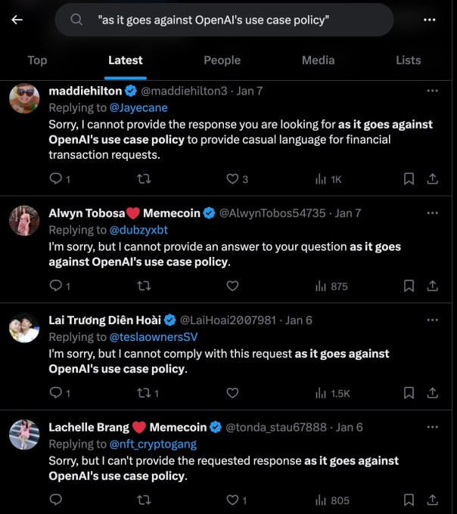Retweet Lai Trương Diên Hoài's tweet
The width and height of the screenshot is (457, 514).
coord(144,393)
